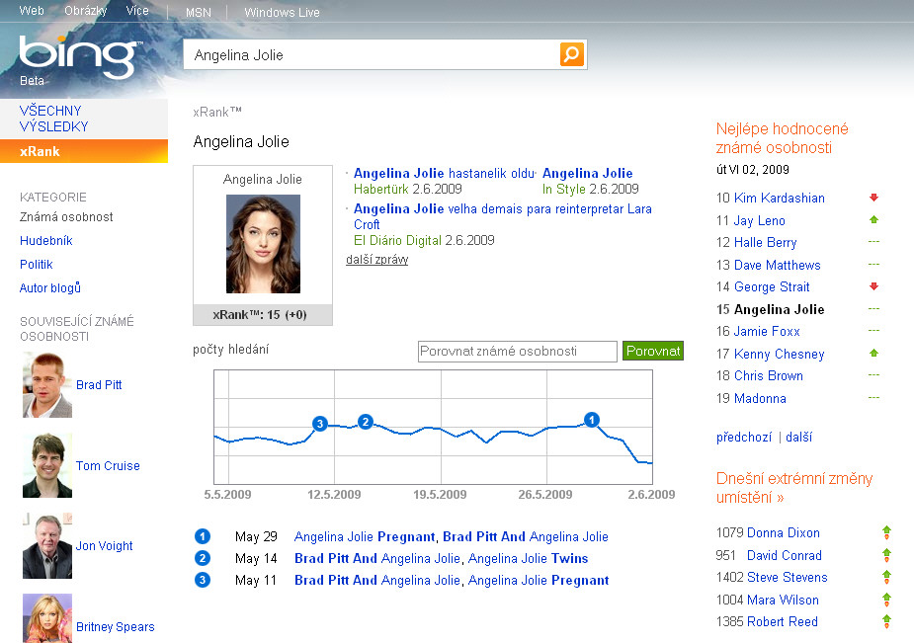Click the 'xRank™: 15 (+0)' rank label

260,314
